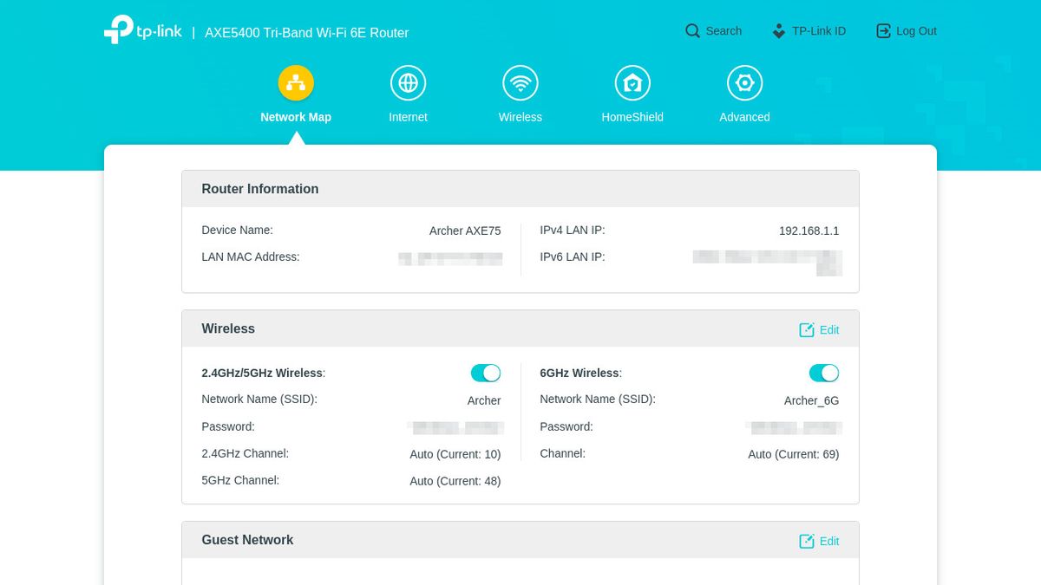Turn off the 6GHz Wireless toggle
The image size is (1041, 585).
(x=824, y=373)
